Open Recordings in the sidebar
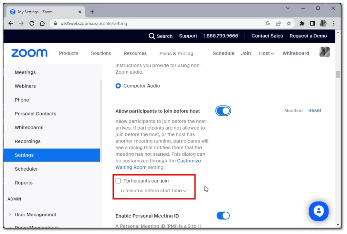 point(28,141)
